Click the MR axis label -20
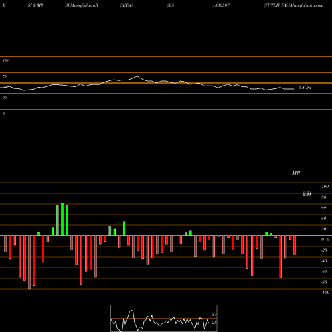The image size is (332, 332). [x=324, y=250]
